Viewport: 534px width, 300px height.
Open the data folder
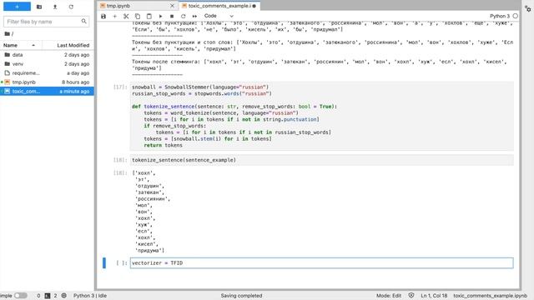(x=47, y=55)
